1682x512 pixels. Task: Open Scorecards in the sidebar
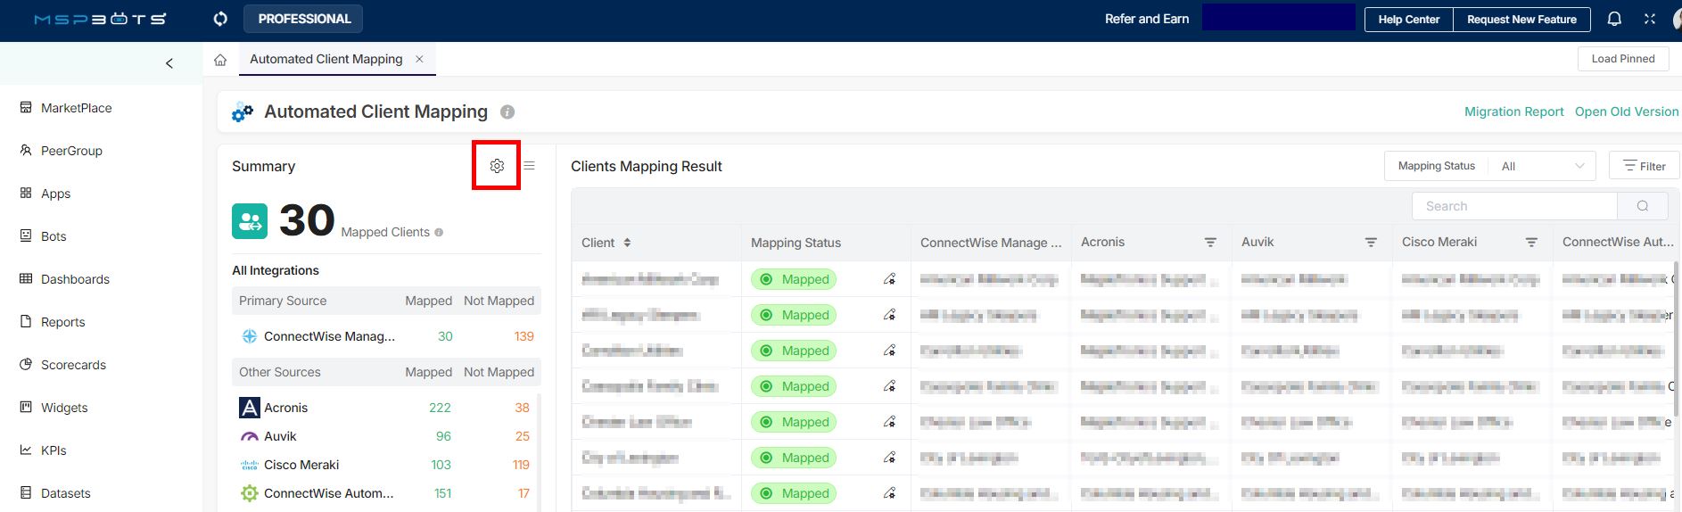[62, 365]
